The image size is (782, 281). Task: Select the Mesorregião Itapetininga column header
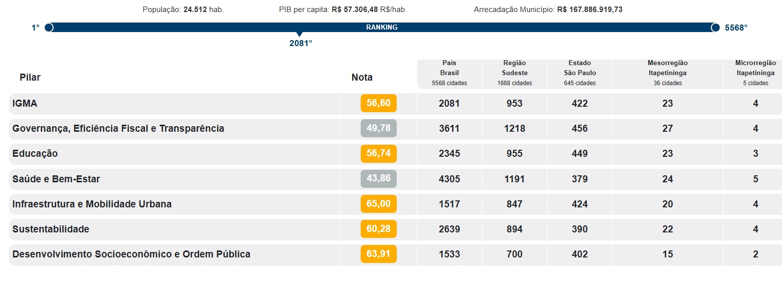[667, 73]
